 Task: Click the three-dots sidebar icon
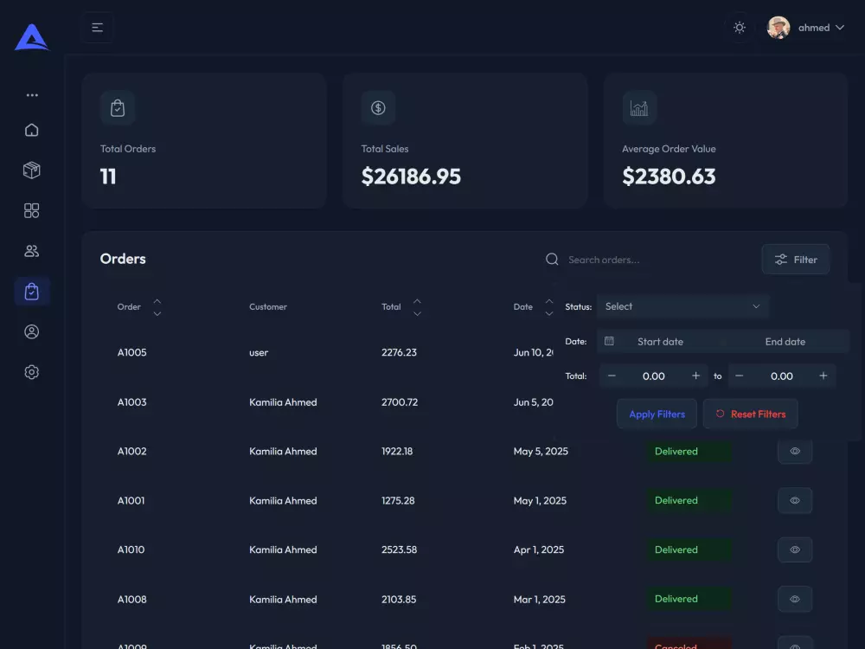tap(32, 95)
